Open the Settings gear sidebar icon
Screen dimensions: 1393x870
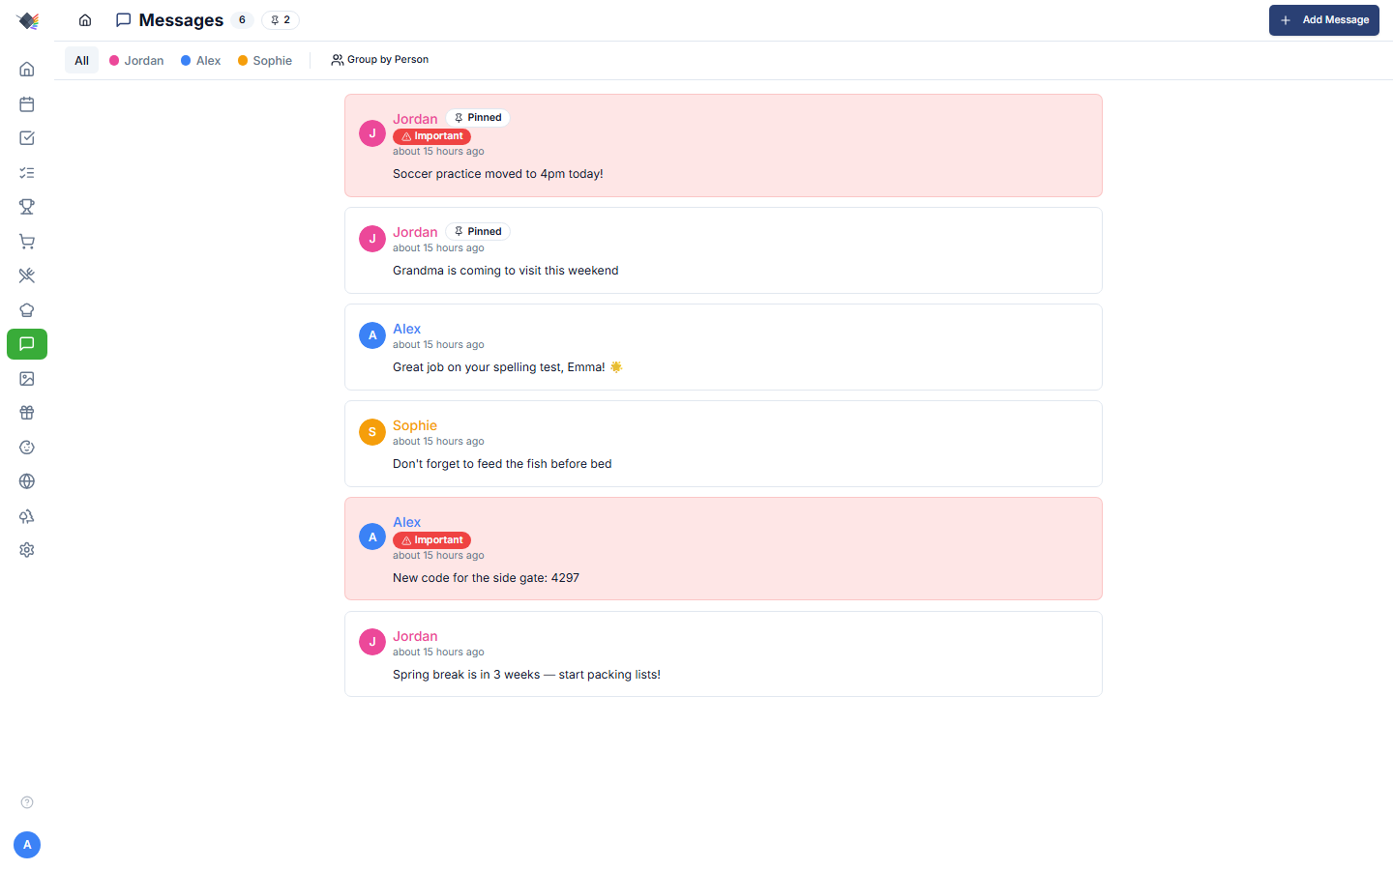coord(27,550)
